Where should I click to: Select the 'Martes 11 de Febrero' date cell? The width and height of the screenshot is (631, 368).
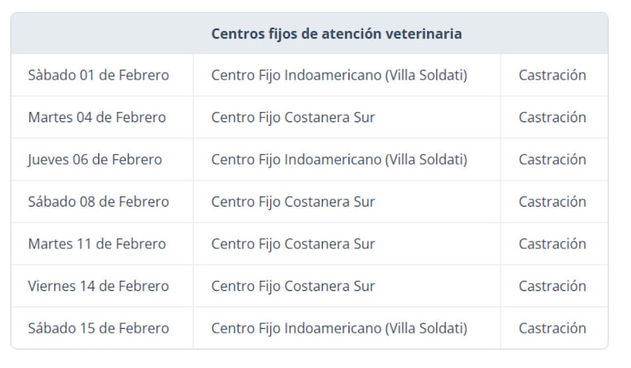[x=97, y=244]
